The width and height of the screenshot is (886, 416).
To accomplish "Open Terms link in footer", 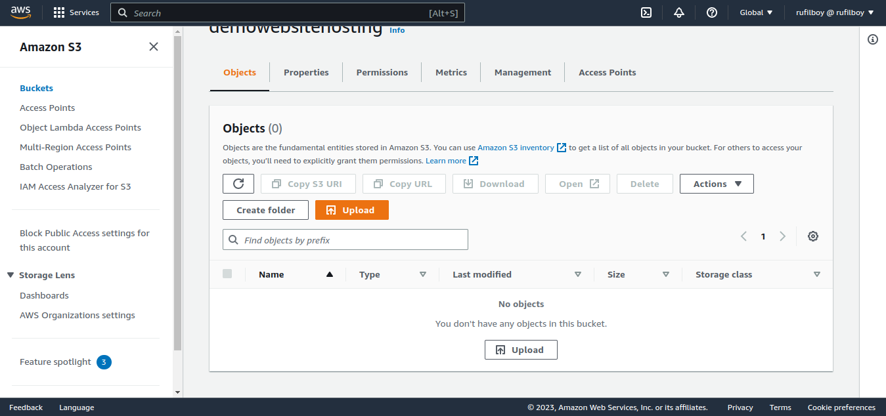I will click(780, 407).
